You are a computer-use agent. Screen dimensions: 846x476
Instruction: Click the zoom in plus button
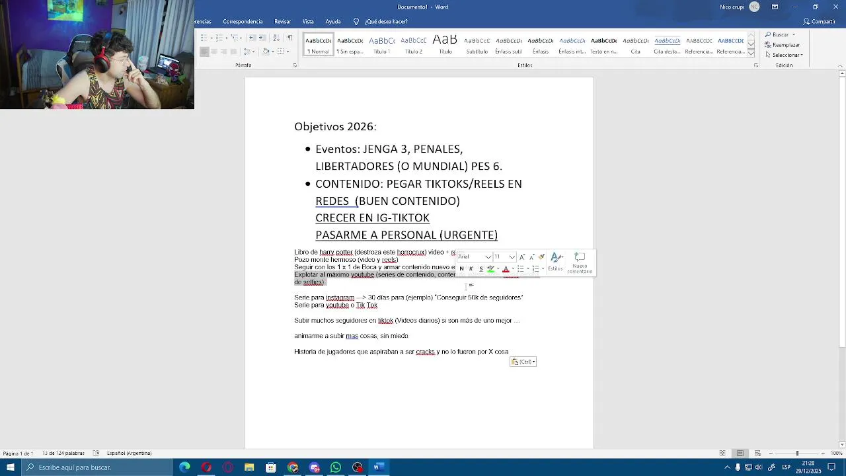click(x=824, y=454)
